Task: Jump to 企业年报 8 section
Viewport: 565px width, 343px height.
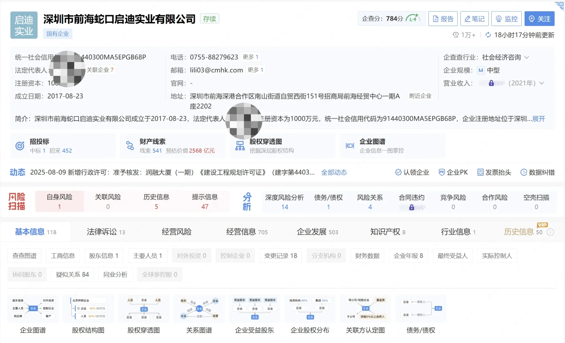Action: point(408,256)
